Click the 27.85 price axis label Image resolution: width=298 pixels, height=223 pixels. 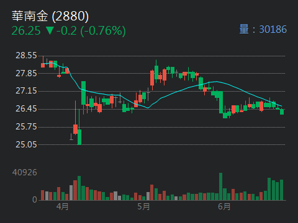click(x=26, y=73)
